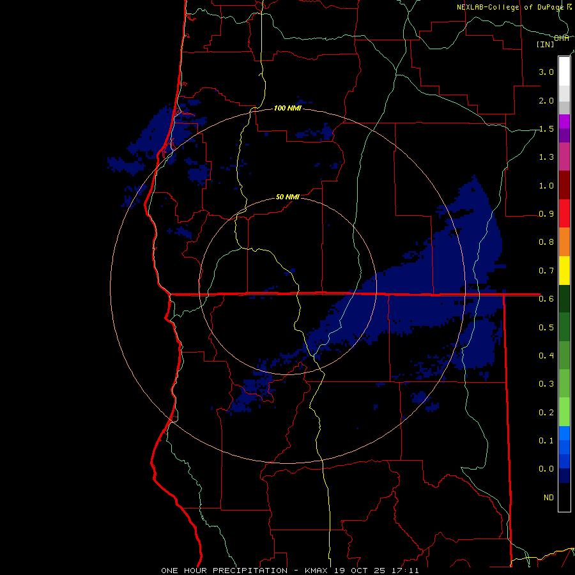Viewport: 575px width, 575px height.
Task: Select the light blue legend swatch near 0.1
Action: [x=564, y=433]
